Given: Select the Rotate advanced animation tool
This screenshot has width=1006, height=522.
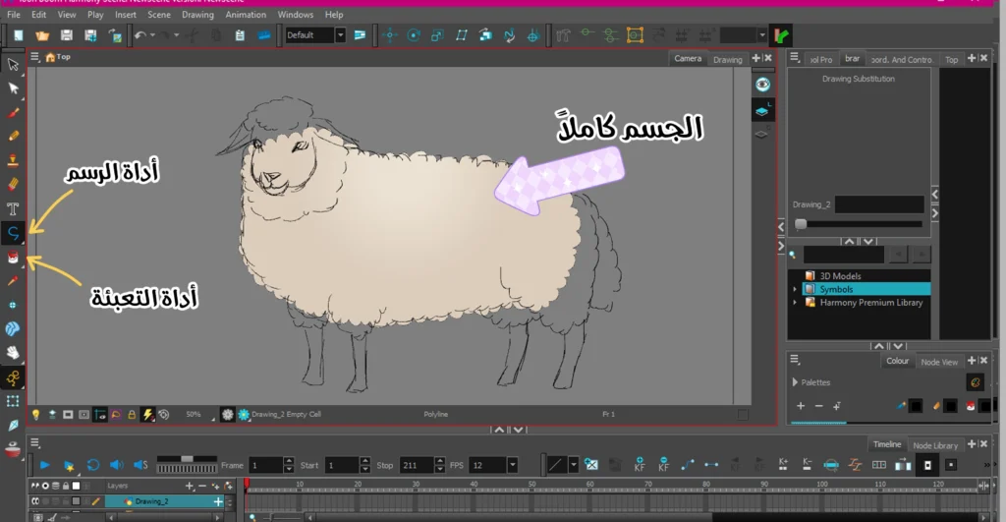Looking at the screenshot, I should [414, 35].
